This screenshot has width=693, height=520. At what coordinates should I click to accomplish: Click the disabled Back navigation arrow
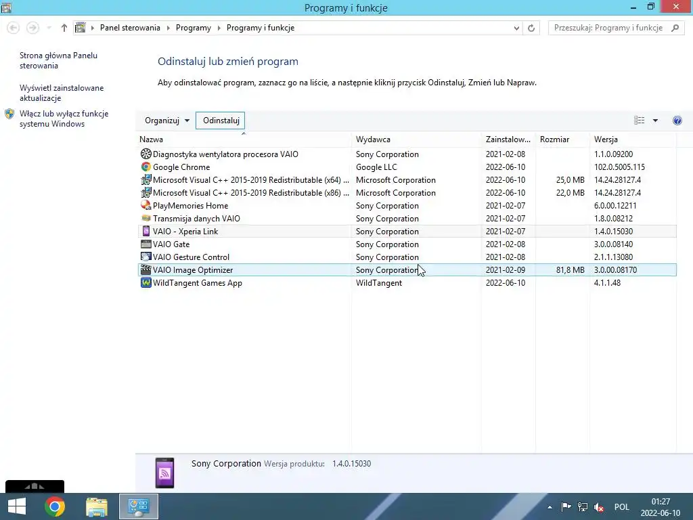[14, 28]
